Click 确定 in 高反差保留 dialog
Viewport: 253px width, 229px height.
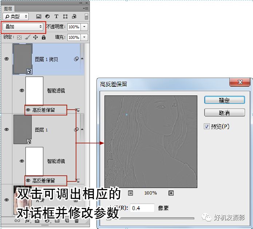[x=225, y=100]
